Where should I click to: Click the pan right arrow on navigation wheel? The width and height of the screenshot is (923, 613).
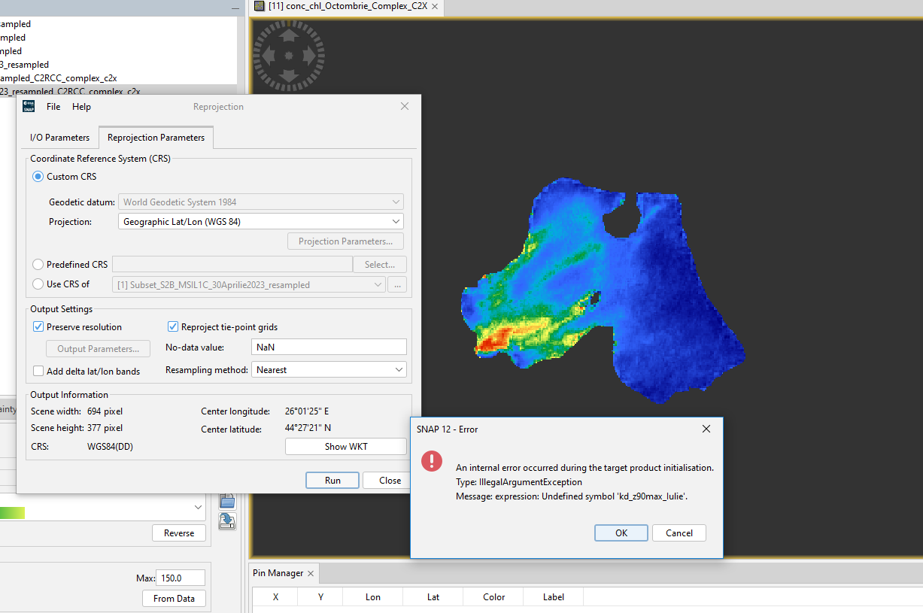point(310,56)
